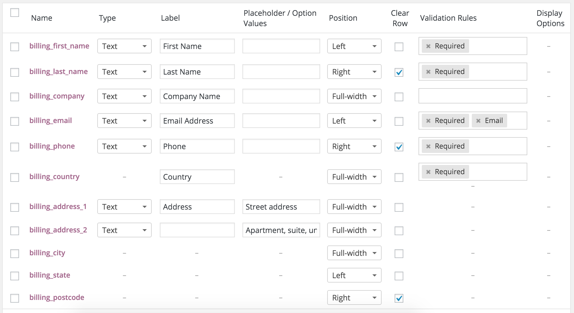Click the Street address placeholder field
Viewport: 574px width, 313px height.
pos(281,207)
